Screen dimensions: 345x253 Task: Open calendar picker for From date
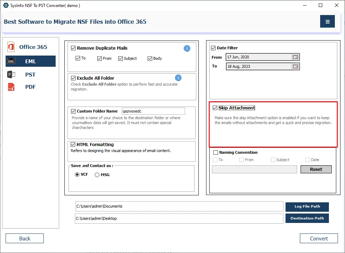[296, 57]
